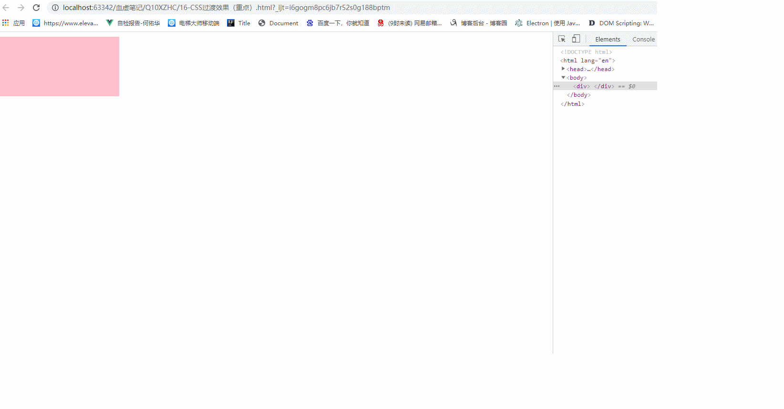The height and width of the screenshot is (409, 784).
Task: Select the <html lang="en"> node
Action: point(588,61)
